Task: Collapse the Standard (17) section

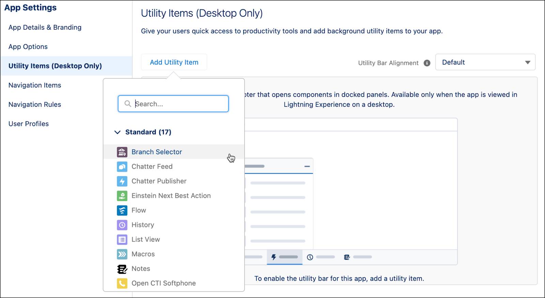Action: click(x=118, y=132)
